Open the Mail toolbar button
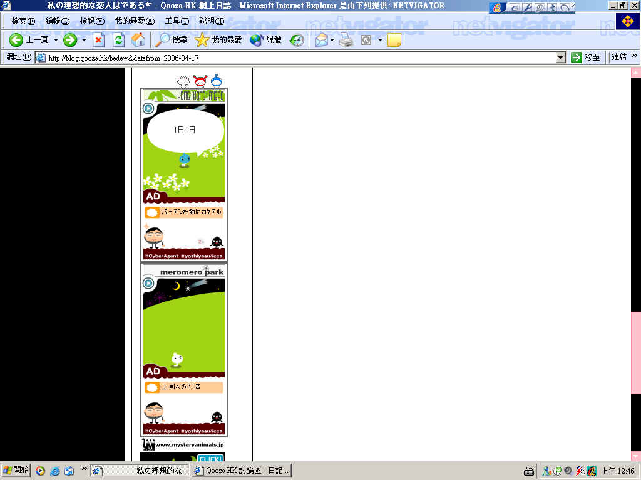Viewport: 641px width, 480px height. pos(322,40)
